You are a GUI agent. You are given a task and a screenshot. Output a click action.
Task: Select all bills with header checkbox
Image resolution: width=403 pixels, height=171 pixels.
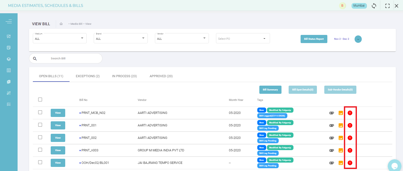pos(40,100)
